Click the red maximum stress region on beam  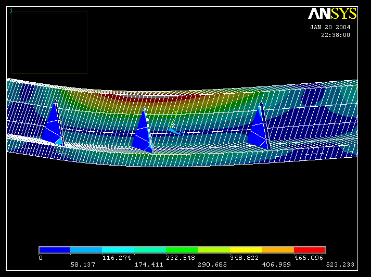point(155,98)
